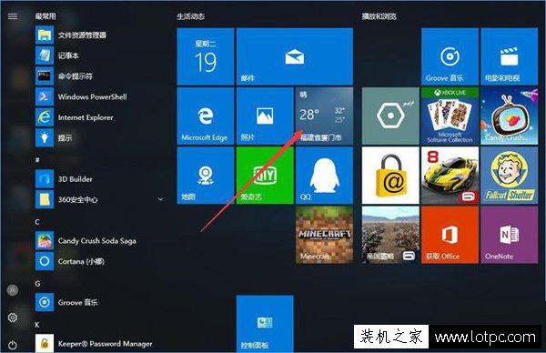Open Settings gear in the sidebar
The width and height of the screenshot is (546, 353).
(13, 318)
